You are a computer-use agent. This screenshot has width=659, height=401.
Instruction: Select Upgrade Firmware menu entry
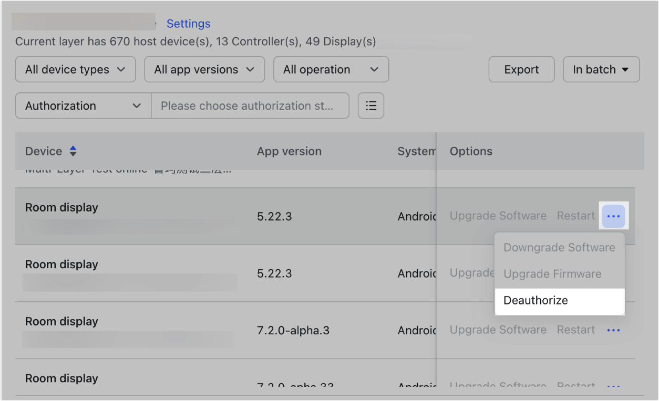click(x=552, y=274)
